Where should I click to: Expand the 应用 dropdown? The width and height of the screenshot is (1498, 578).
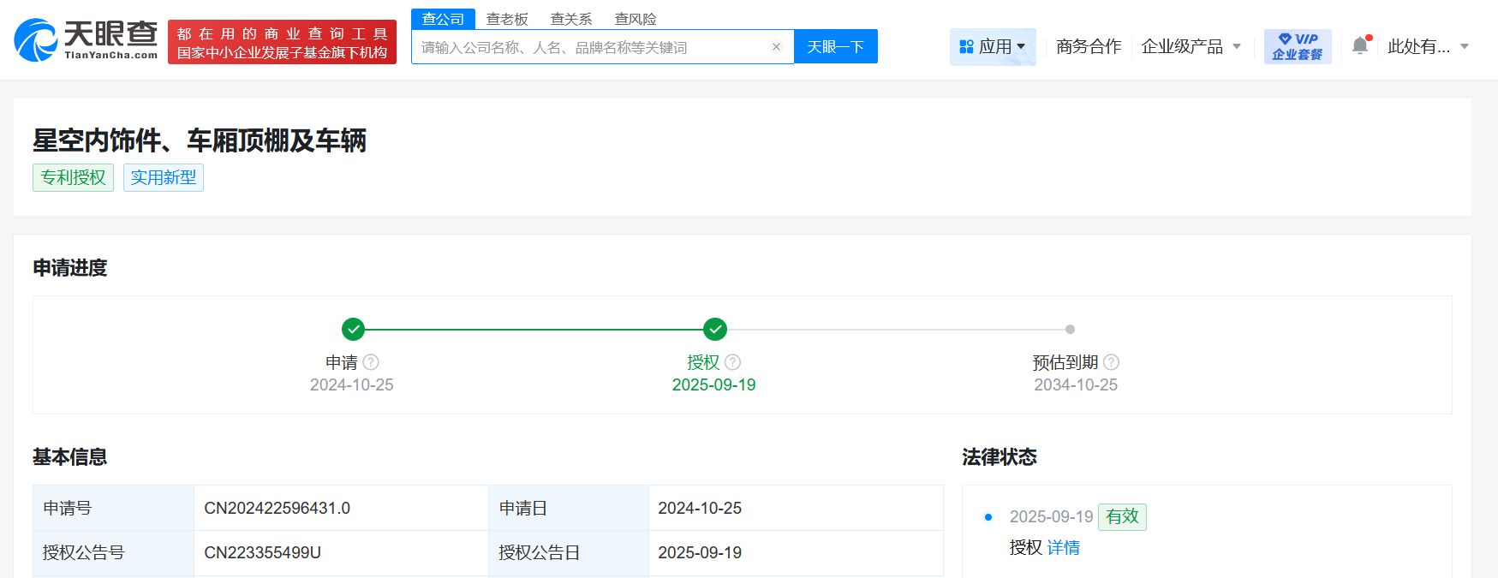[x=993, y=47]
